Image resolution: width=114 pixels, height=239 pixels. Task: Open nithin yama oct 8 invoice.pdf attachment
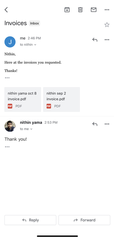tap(23, 99)
